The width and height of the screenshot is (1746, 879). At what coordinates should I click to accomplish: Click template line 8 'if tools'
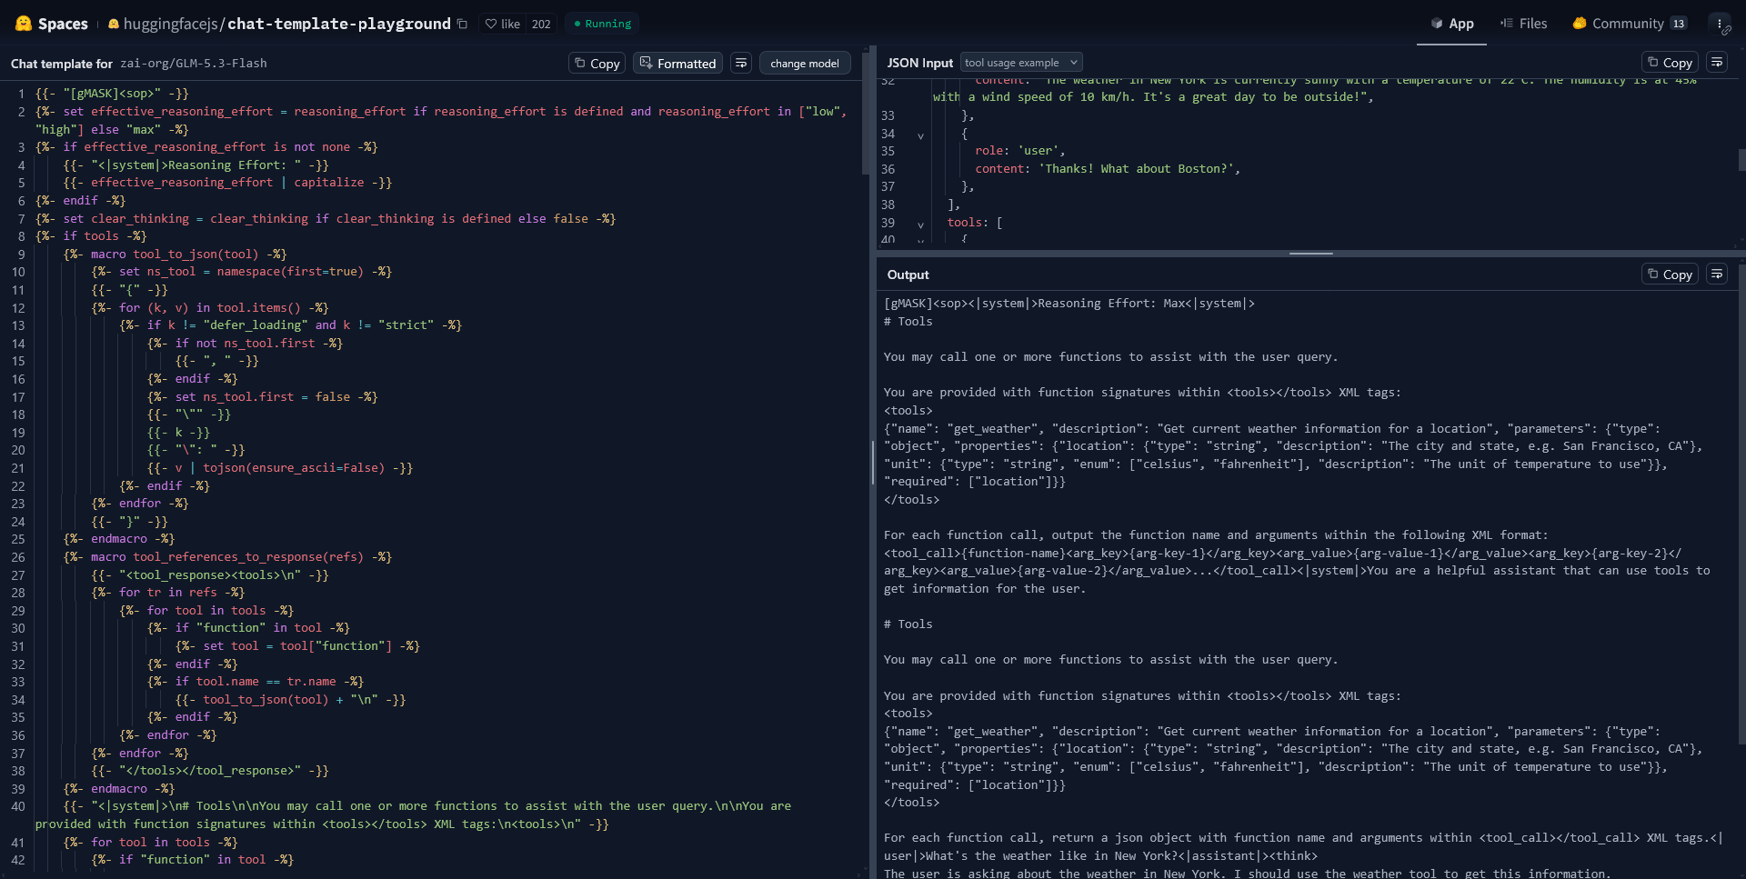(x=91, y=235)
